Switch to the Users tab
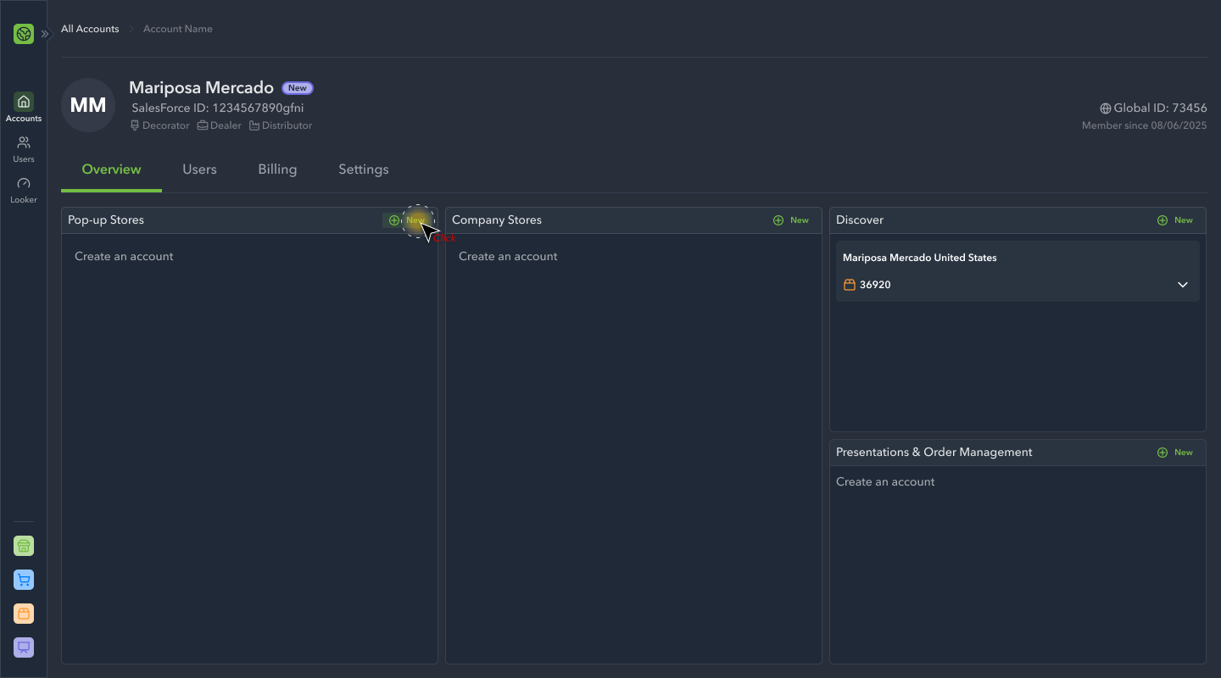Screen dimensions: 1221x678 200,169
